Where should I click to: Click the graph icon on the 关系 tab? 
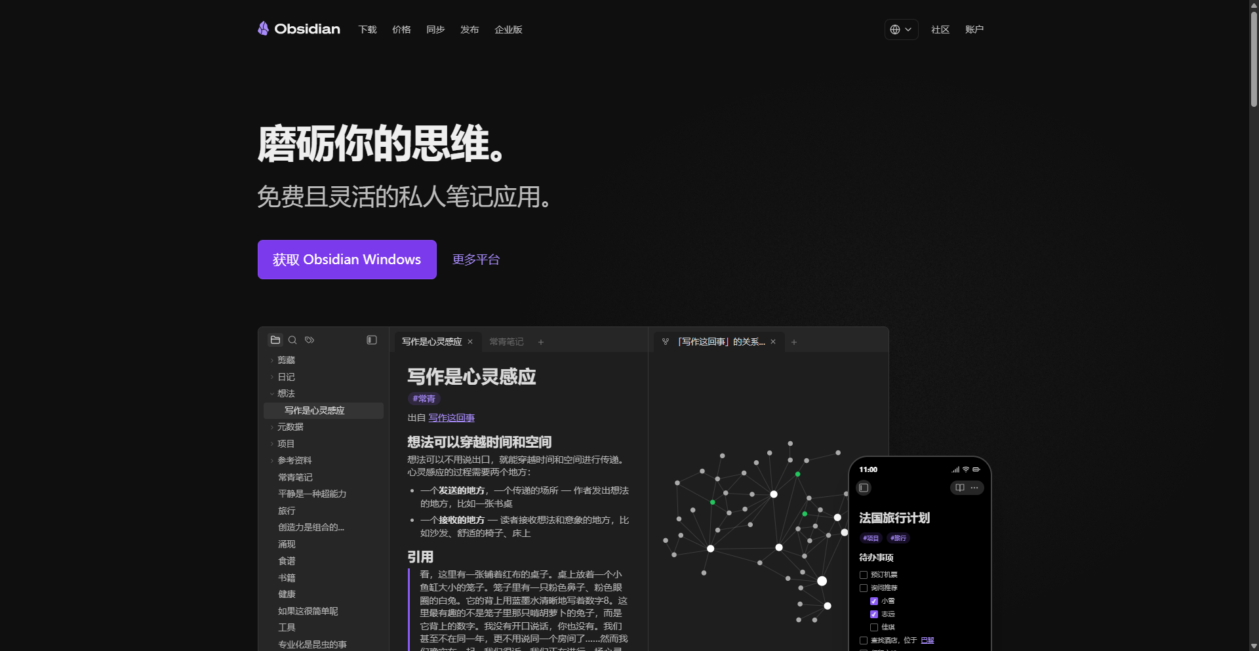[666, 342]
